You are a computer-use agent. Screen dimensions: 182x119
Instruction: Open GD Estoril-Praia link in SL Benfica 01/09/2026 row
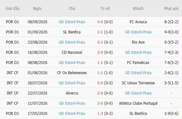click(x=138, y=32)
